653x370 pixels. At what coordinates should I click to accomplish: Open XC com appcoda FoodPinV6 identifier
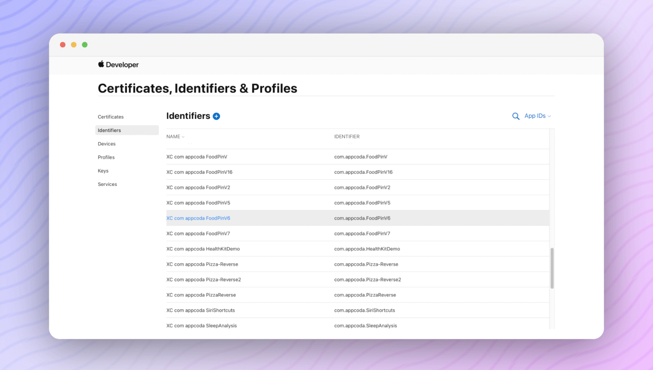(x=198, y=218)
